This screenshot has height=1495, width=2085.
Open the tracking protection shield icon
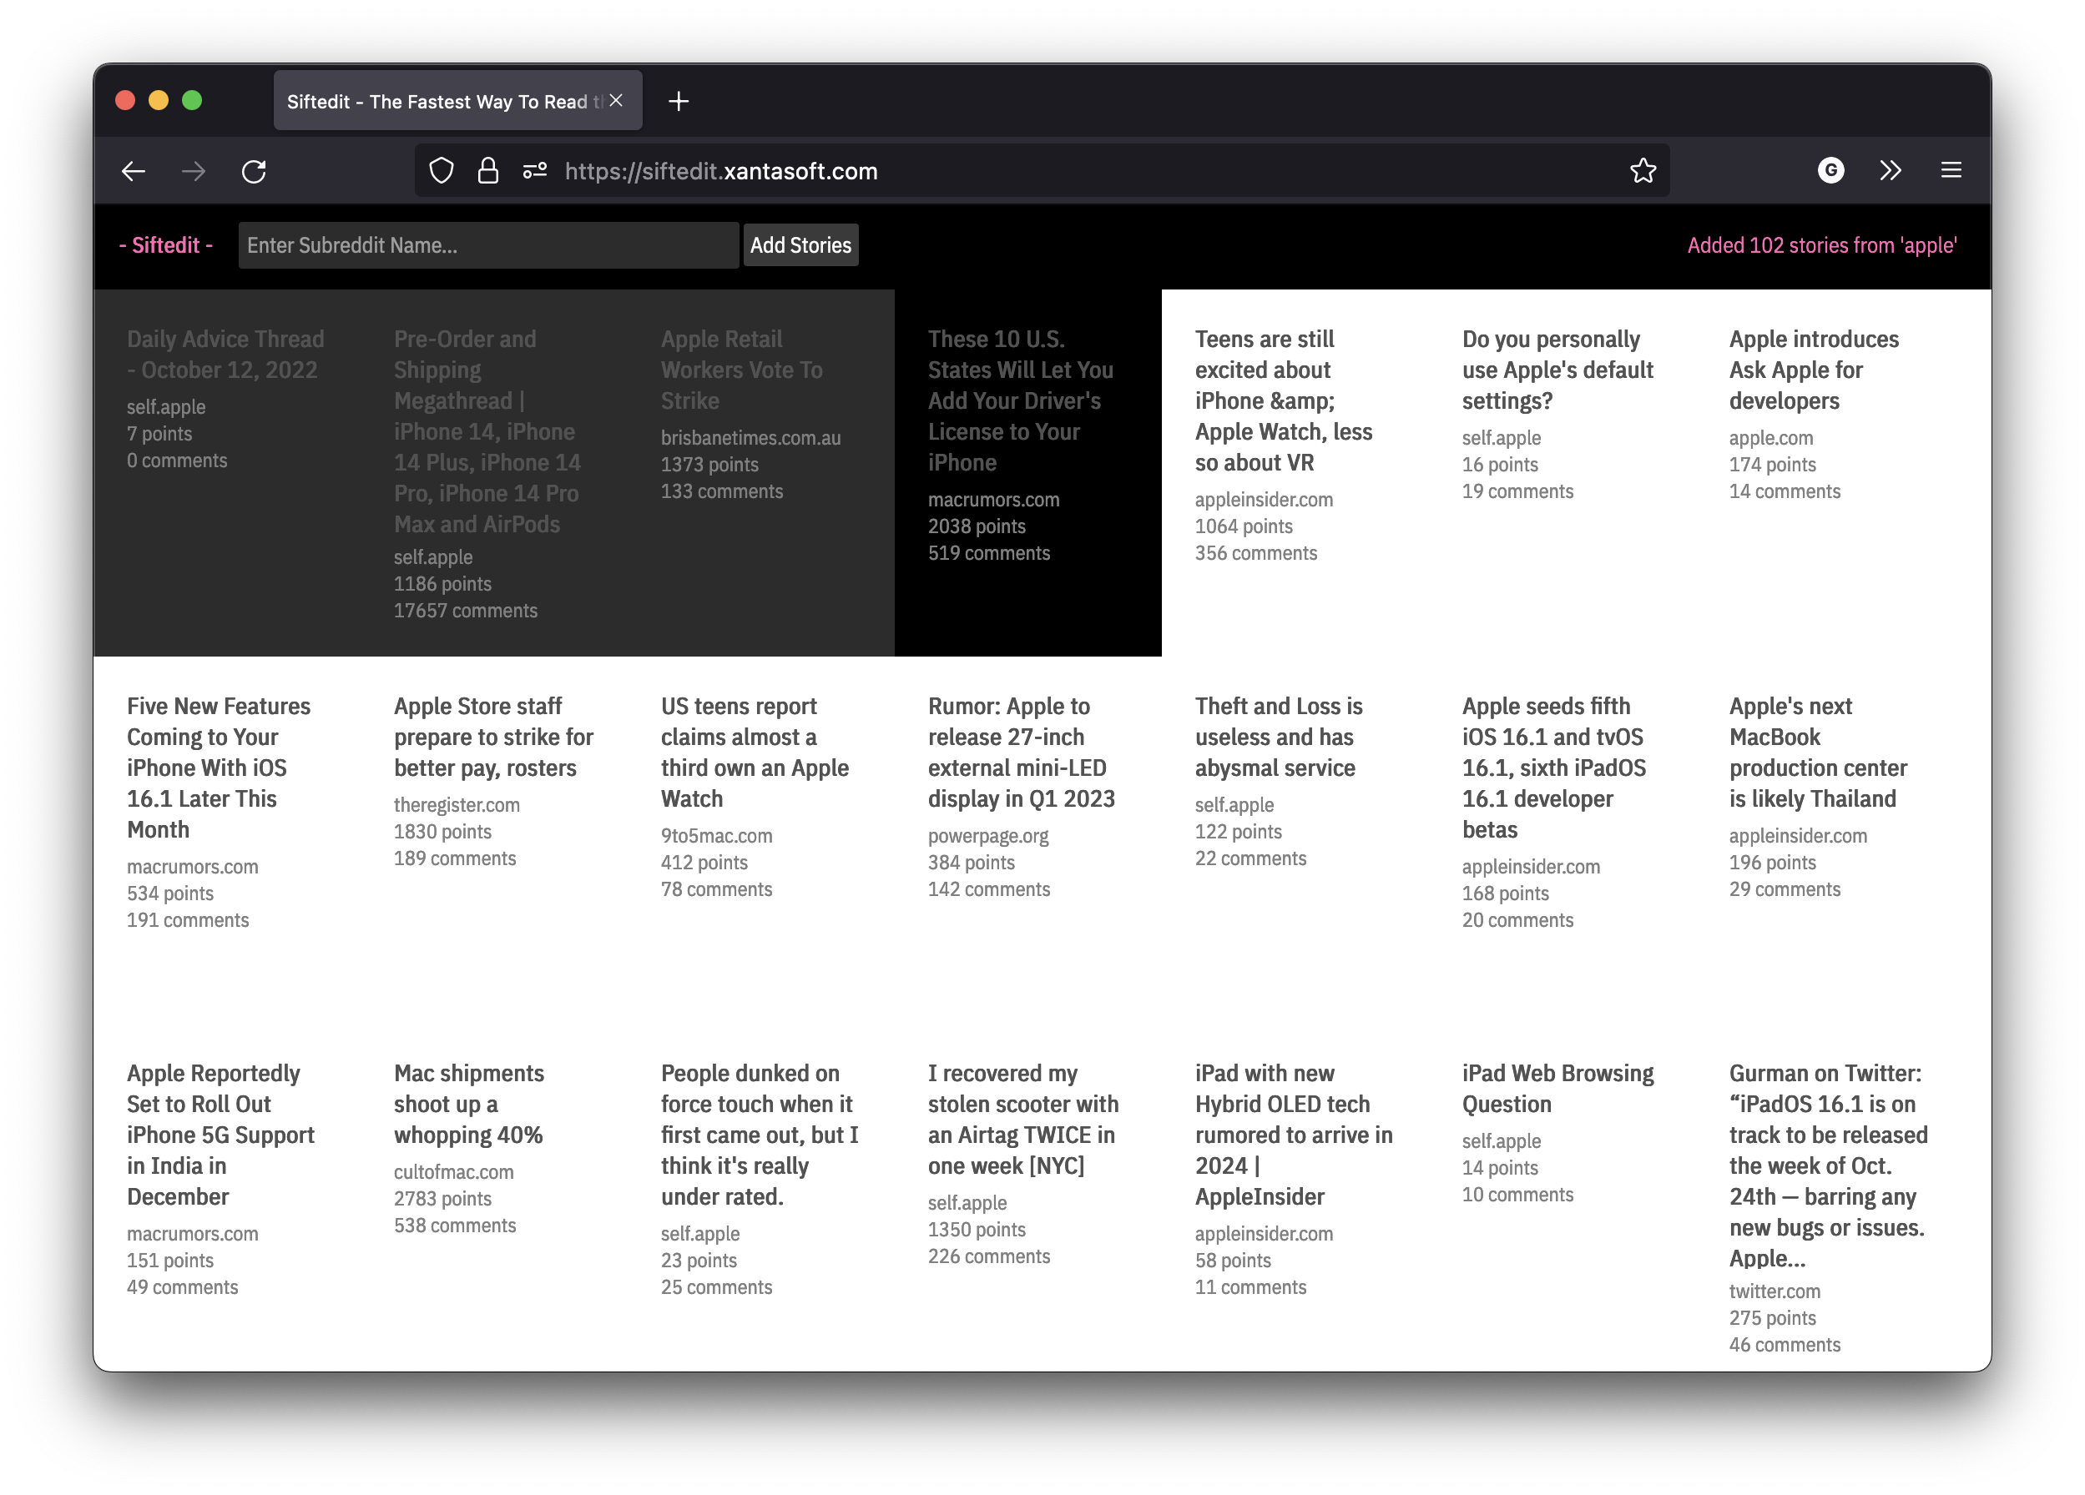click(x=442, y=171)
